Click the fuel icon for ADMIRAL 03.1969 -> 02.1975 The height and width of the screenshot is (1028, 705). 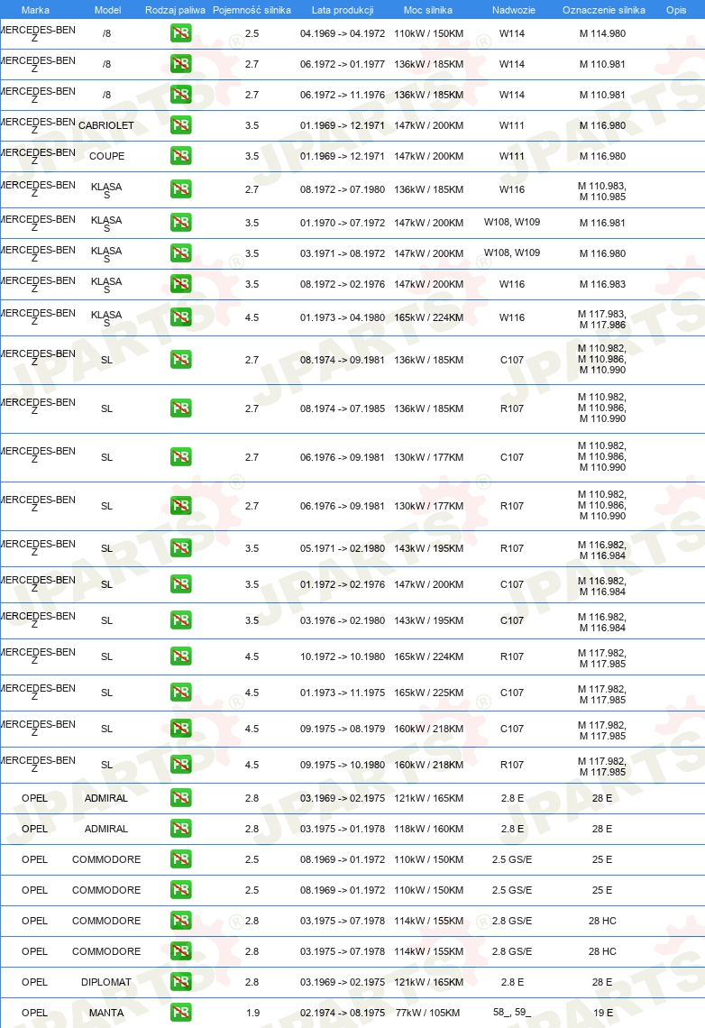point(181,798)
